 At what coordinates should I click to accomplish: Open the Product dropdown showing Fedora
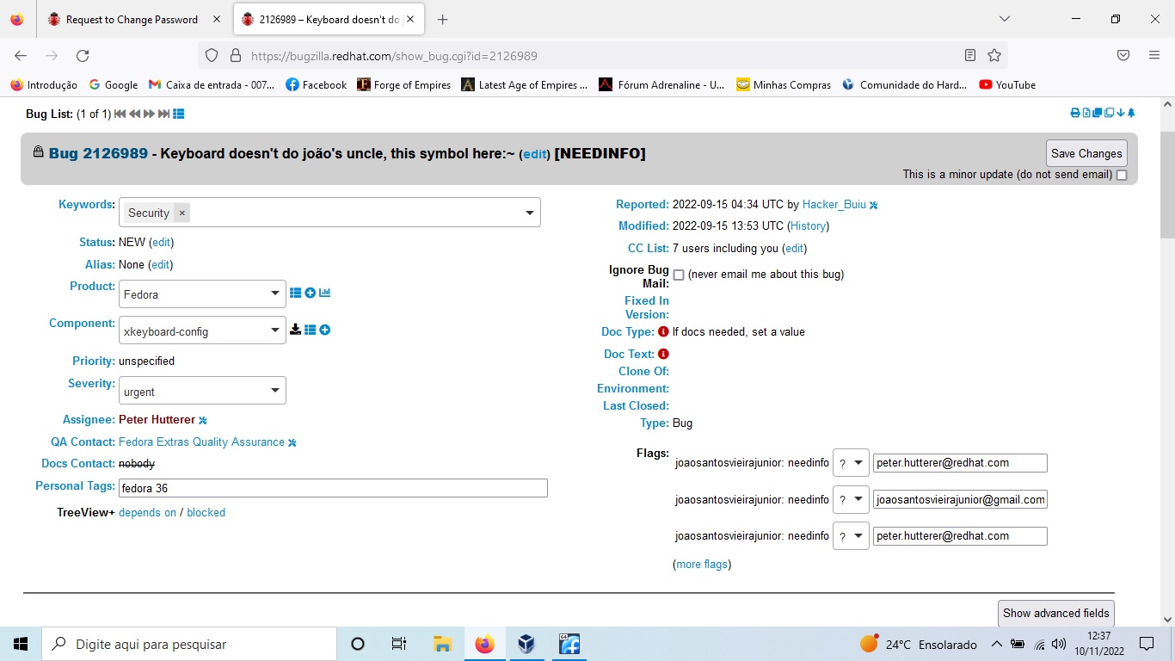pos(202,293)
